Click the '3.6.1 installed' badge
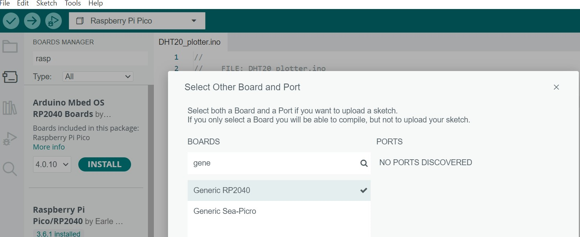Viewport: 580px width, 237px height. (58, 234)
